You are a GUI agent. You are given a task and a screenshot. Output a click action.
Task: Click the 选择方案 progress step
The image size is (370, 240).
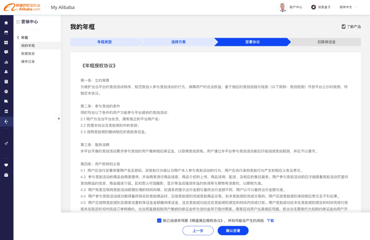click(178, 42)
